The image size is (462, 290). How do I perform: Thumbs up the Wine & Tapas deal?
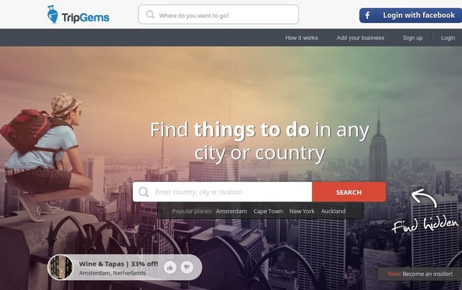pyautogui.click(x=170, y=268)
